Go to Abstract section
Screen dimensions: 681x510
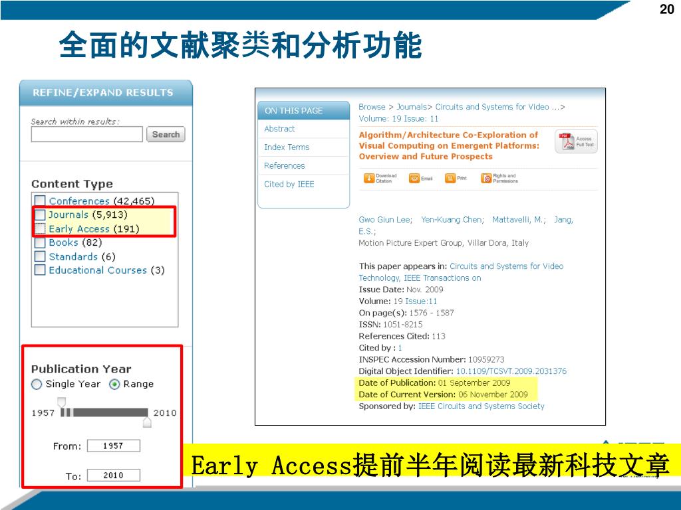(279, 129)
